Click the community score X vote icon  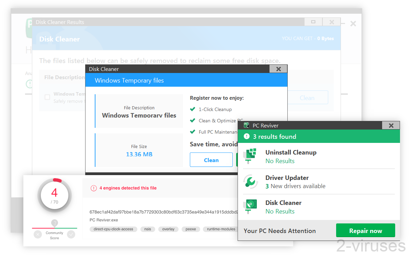(x=38, y=234)
